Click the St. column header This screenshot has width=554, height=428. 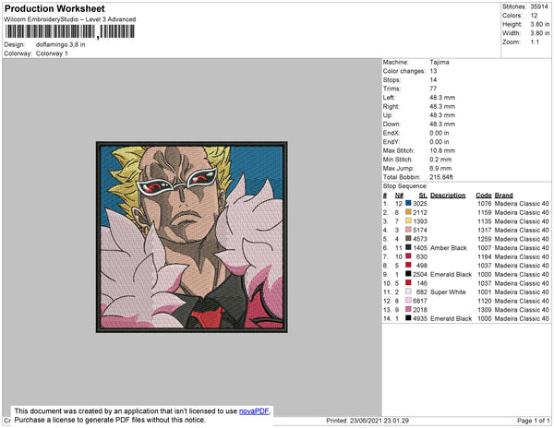[x=423, y=196]
